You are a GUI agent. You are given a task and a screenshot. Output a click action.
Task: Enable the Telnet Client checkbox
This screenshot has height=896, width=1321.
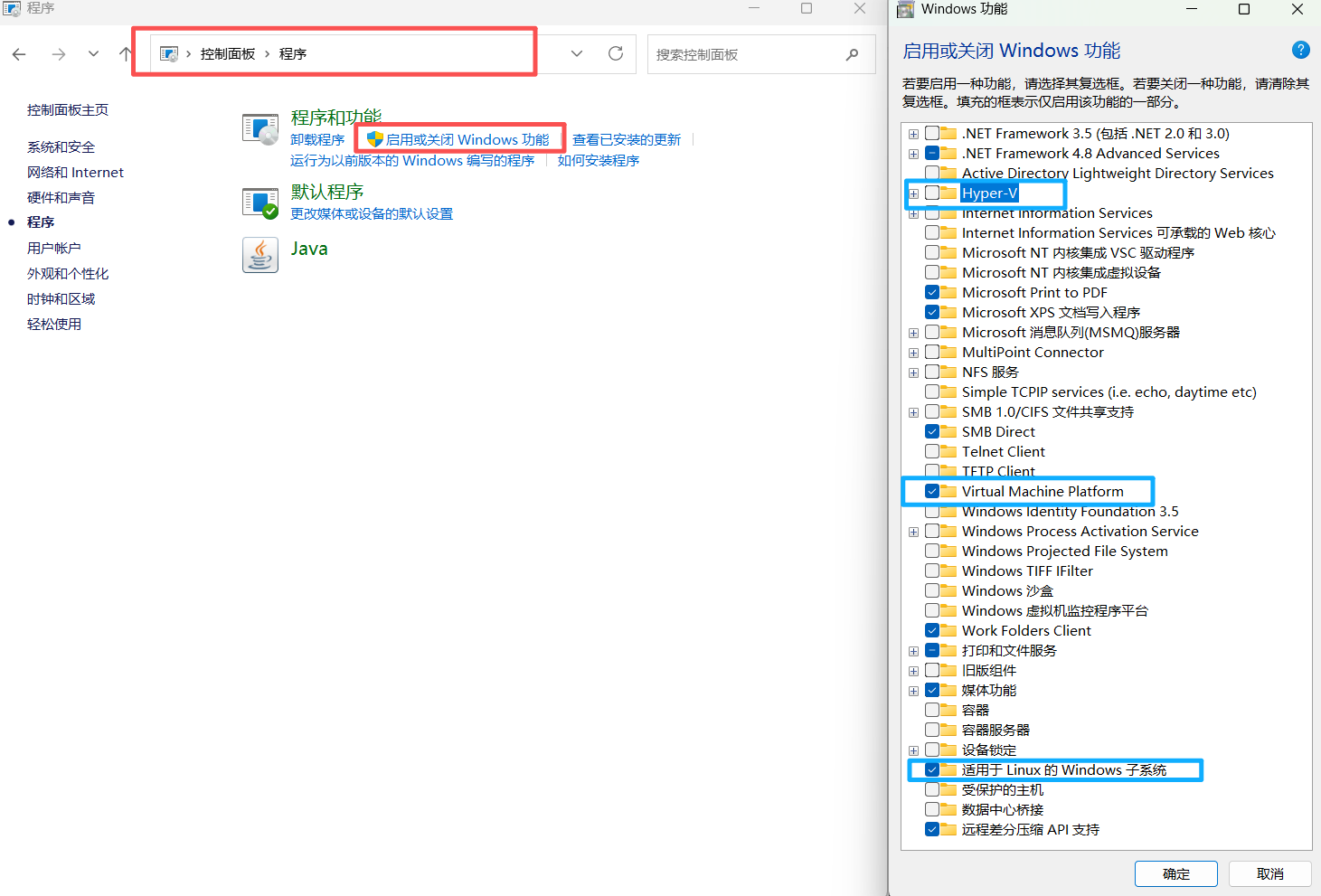[x=932, y=452]
